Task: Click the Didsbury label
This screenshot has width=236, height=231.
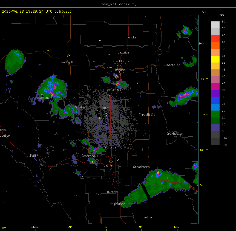Action: (x=105, y=118)
